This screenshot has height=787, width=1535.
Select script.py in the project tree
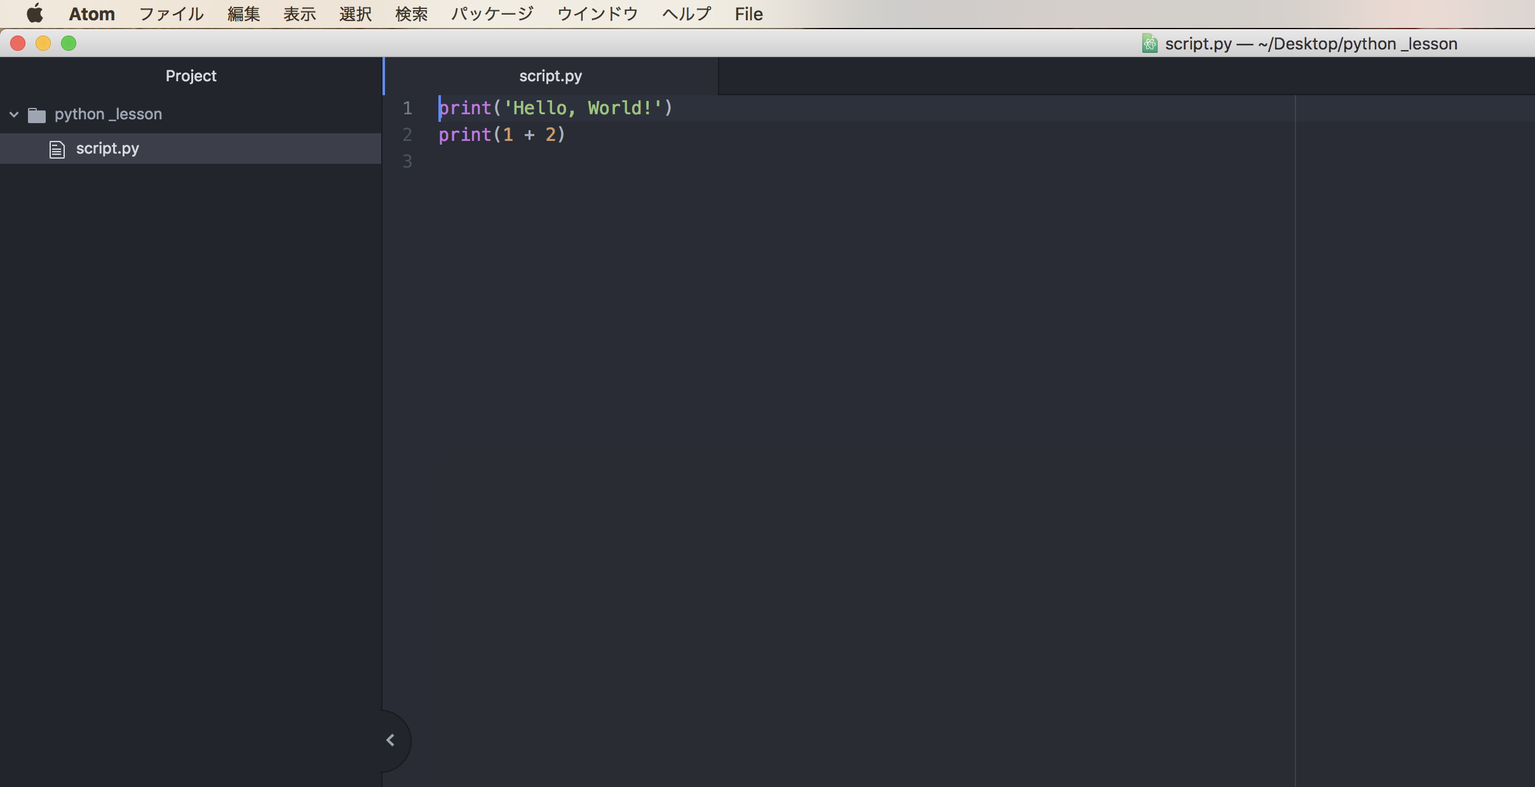(107, 149)
